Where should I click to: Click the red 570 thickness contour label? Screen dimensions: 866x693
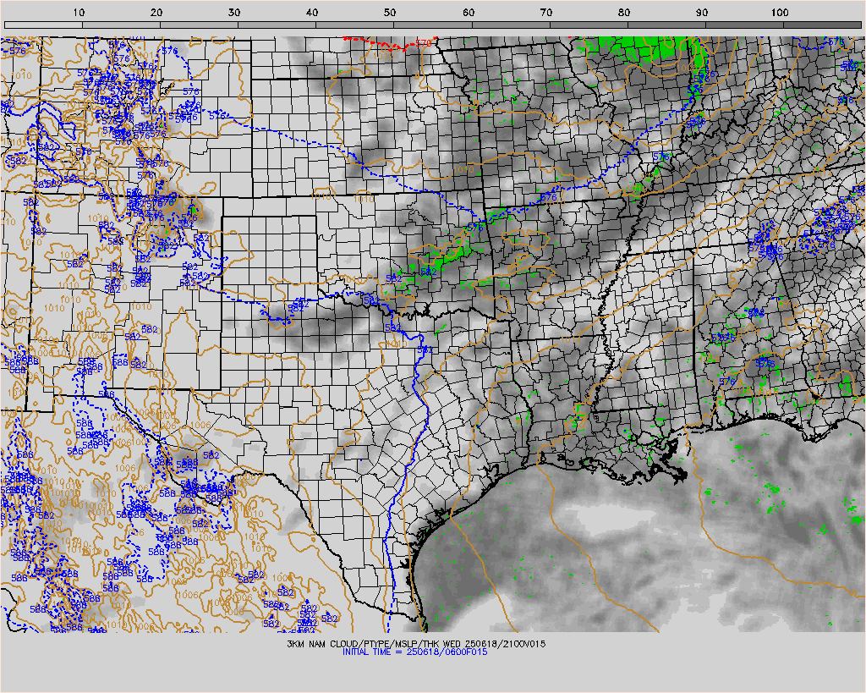coord(424,42)
